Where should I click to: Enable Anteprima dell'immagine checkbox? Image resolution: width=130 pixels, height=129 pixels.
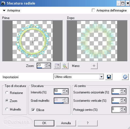[93, 10]
